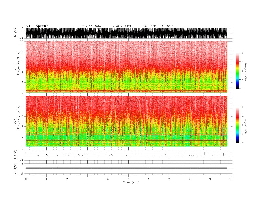Click the "10" kHz tick on ch.2 spectrogram

(22, 96)
